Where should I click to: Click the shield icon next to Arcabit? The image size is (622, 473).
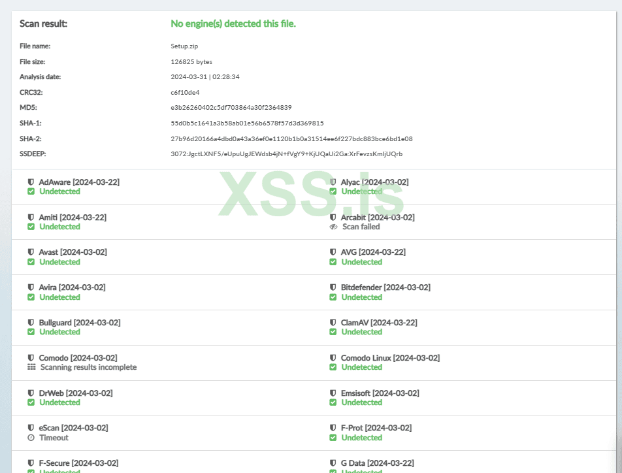tap(333, 218)
